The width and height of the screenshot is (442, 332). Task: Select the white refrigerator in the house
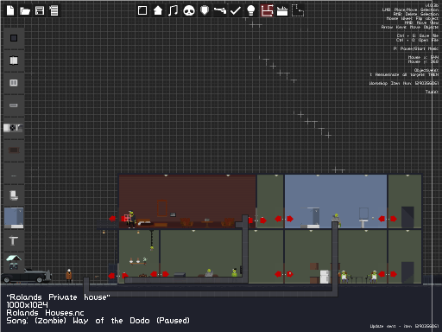coord(325,277)
